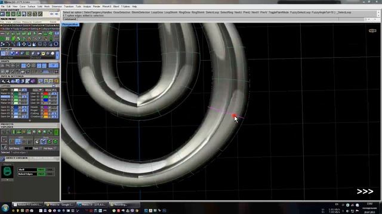The image size is (382, 214).
Task: Click the white sphere icon in T-Splines display group
Action: coord(37,141)
